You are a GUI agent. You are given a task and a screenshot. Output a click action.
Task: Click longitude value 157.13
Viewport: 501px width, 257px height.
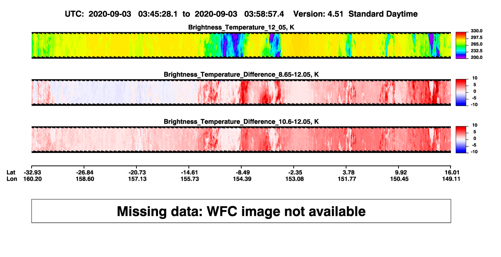pos(137,179)
